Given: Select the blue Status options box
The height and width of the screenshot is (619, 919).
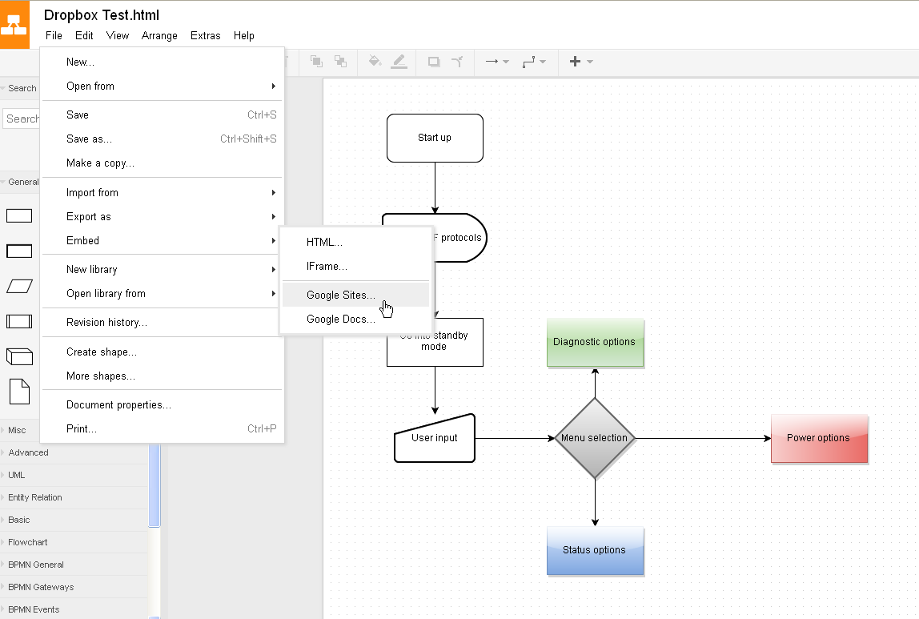Looking at the screenshot, I should tap(596, 551).
